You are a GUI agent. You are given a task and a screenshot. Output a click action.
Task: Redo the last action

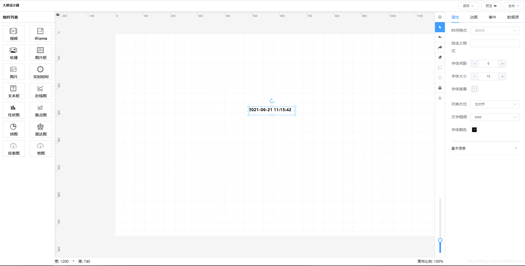click(440, 47)
